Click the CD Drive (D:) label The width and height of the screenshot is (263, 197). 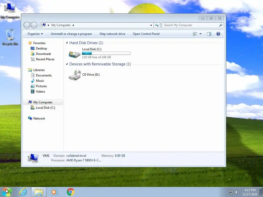tap(91, 75)
